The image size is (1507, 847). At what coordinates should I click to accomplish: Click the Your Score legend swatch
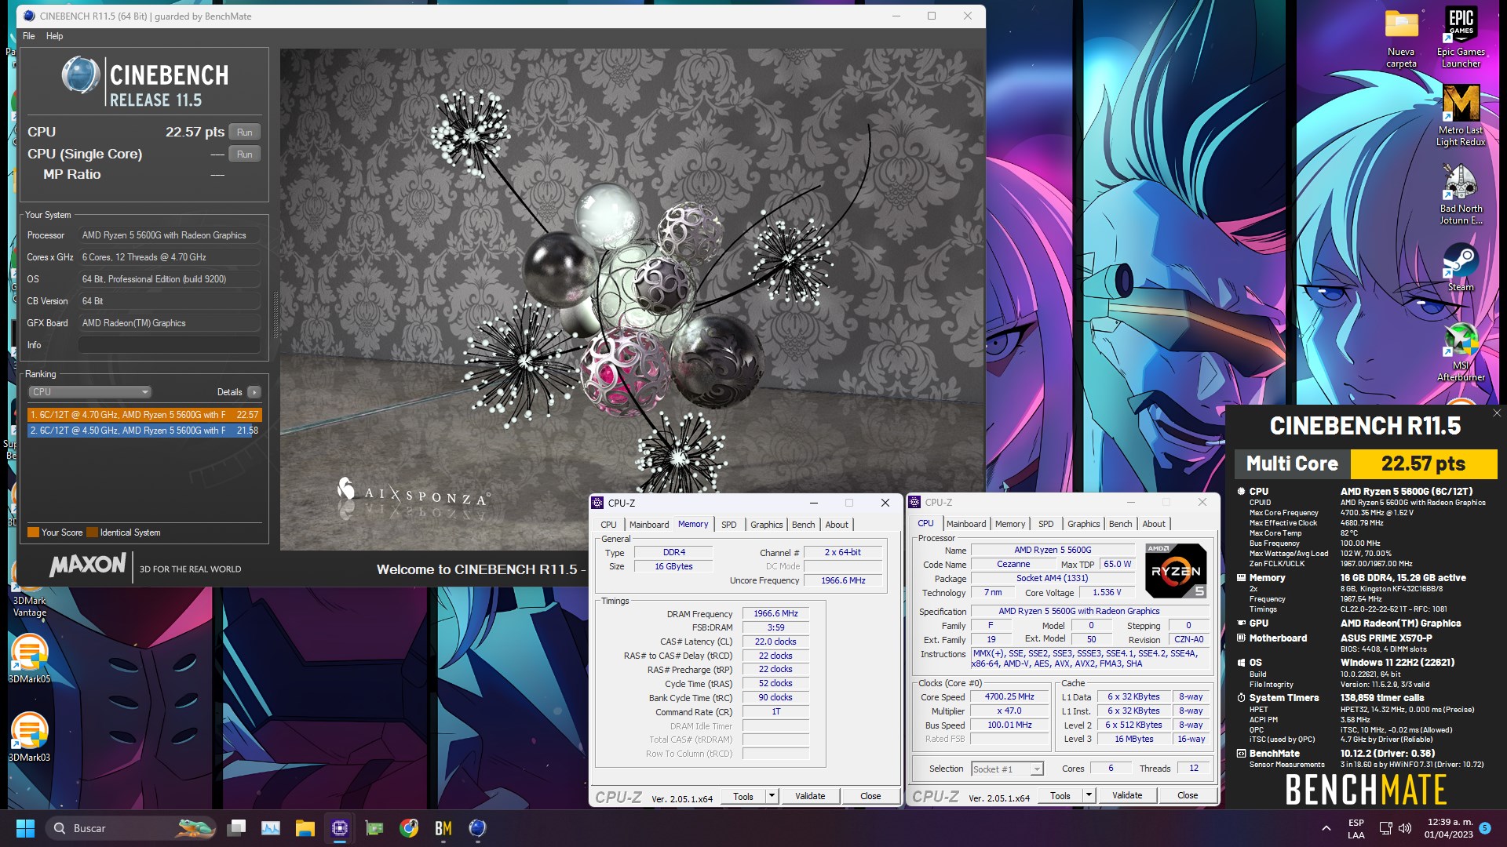(33, 533)
